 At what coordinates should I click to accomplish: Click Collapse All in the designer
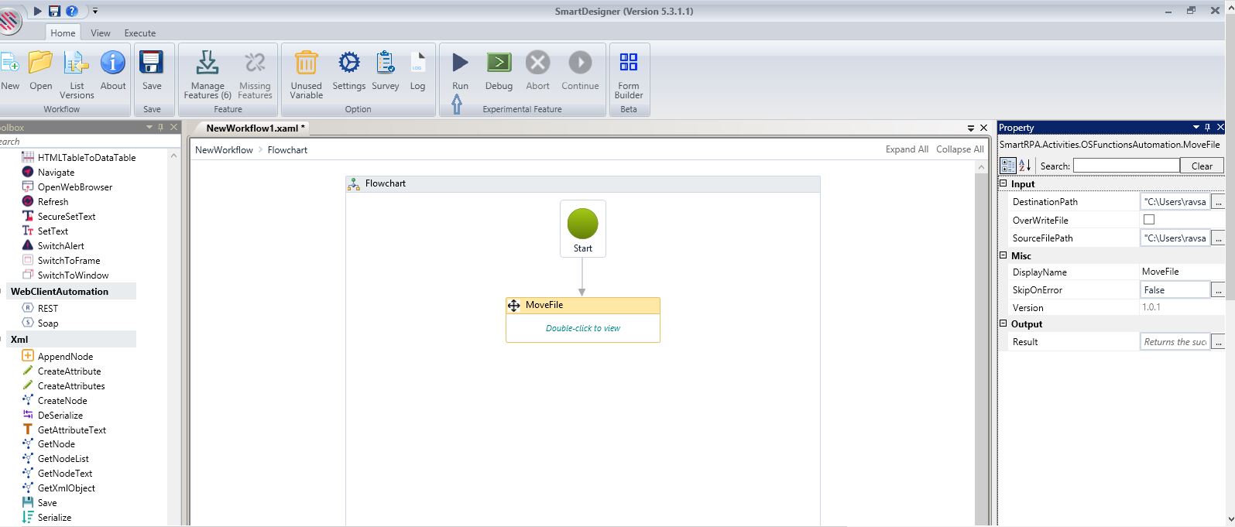tap(959, 149)
